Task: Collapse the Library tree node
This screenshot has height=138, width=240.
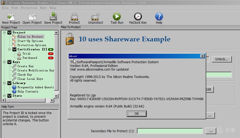Action: 4,83
